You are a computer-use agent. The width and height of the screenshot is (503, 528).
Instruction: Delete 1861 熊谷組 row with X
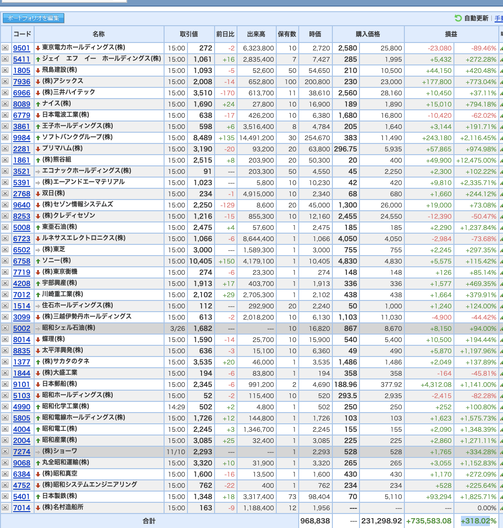5,160
